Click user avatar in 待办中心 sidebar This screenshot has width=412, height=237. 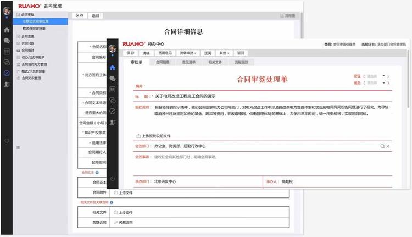[x=113, y=48]
